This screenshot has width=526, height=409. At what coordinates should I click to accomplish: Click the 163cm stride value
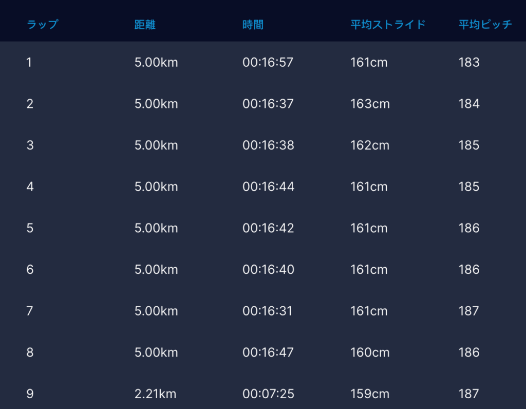(x=370, y=104)
